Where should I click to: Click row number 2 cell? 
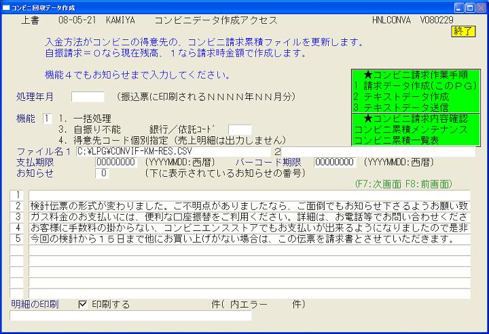click(17, 206)
